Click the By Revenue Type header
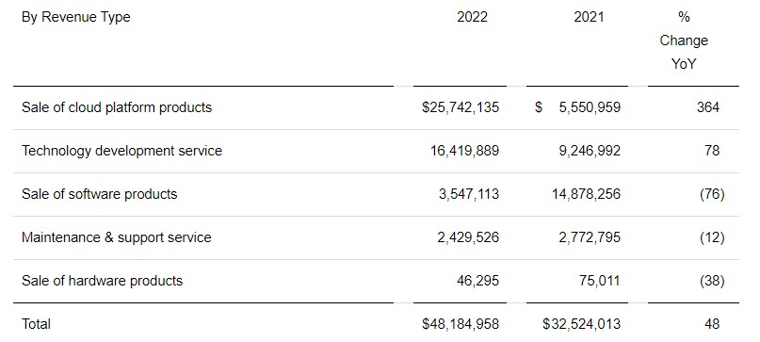 tap(76, 17)
